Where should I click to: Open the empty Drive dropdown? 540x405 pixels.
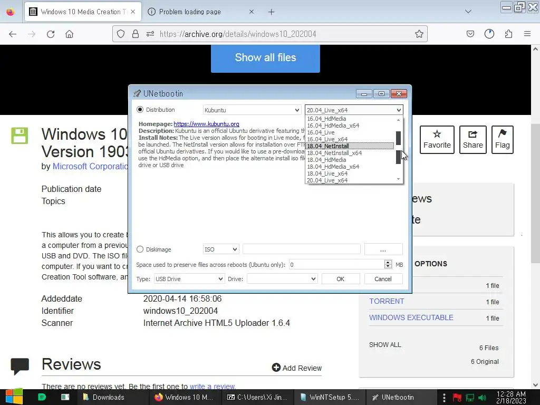(283, 279)
